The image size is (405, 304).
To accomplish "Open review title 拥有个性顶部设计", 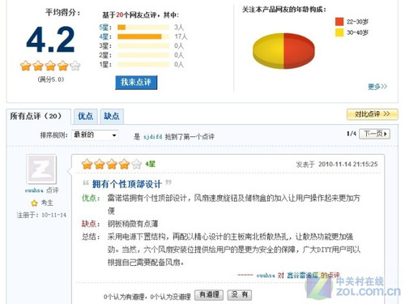I will [x=127, y=184].
